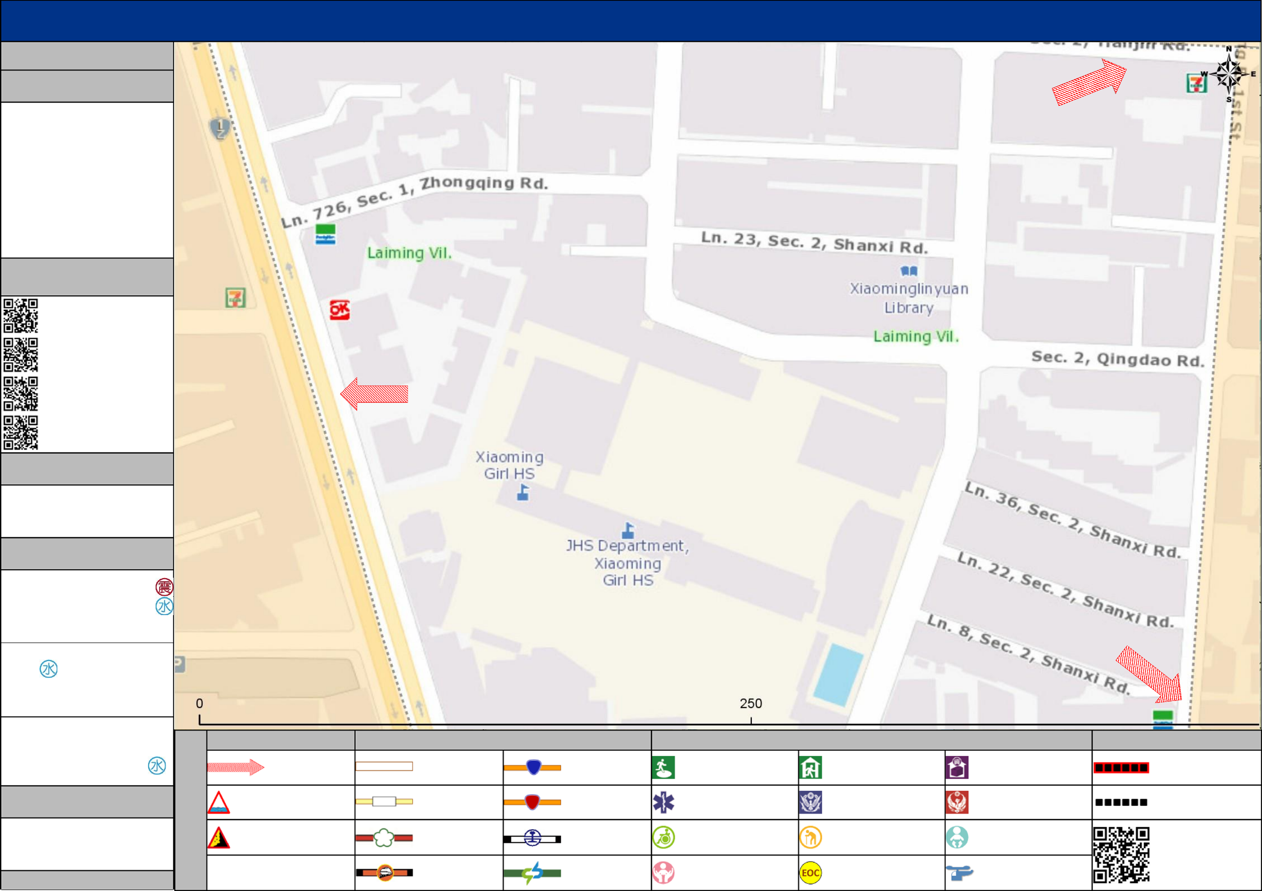Click the FamilyMart marker near Ln. 726

tap(325, 234)
